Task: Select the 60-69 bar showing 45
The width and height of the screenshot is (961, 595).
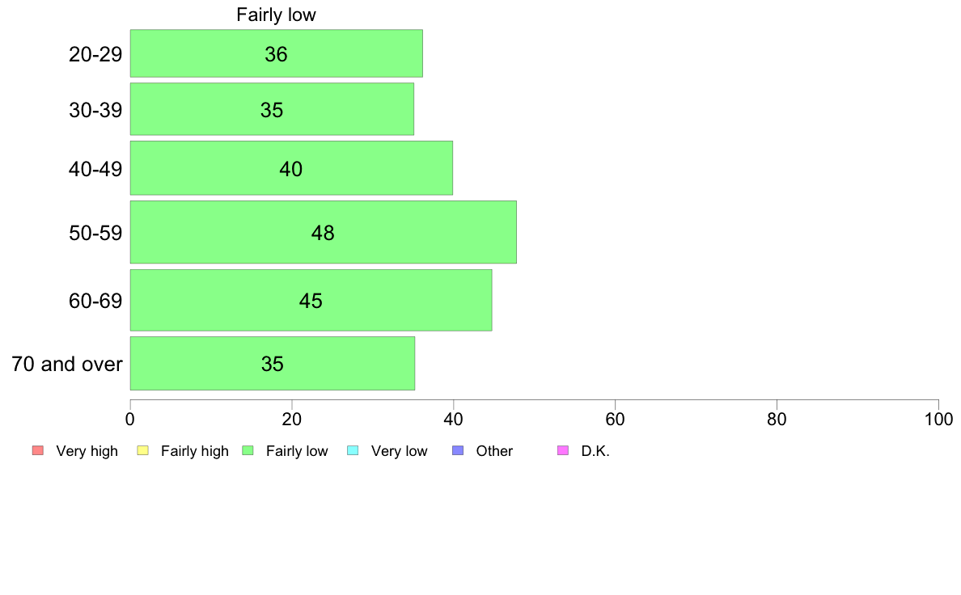Action: pos(311,300)
